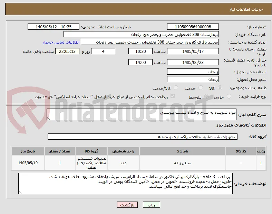
Task: Click the گروه کالا column header
Action: (91, 151)
